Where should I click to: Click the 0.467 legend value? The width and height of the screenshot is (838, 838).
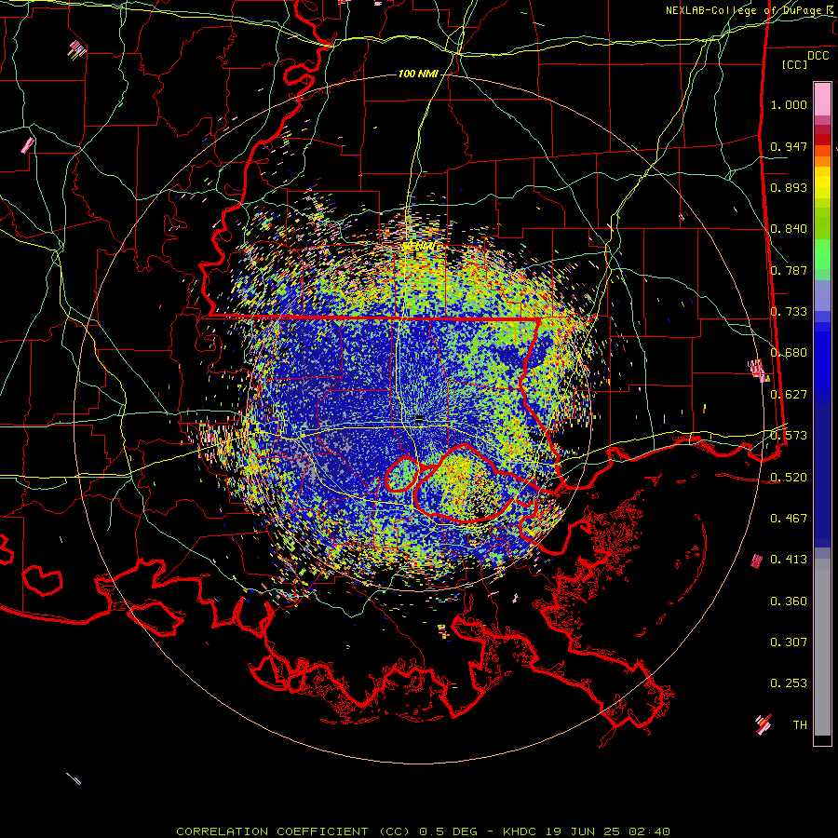click(789, 519)
